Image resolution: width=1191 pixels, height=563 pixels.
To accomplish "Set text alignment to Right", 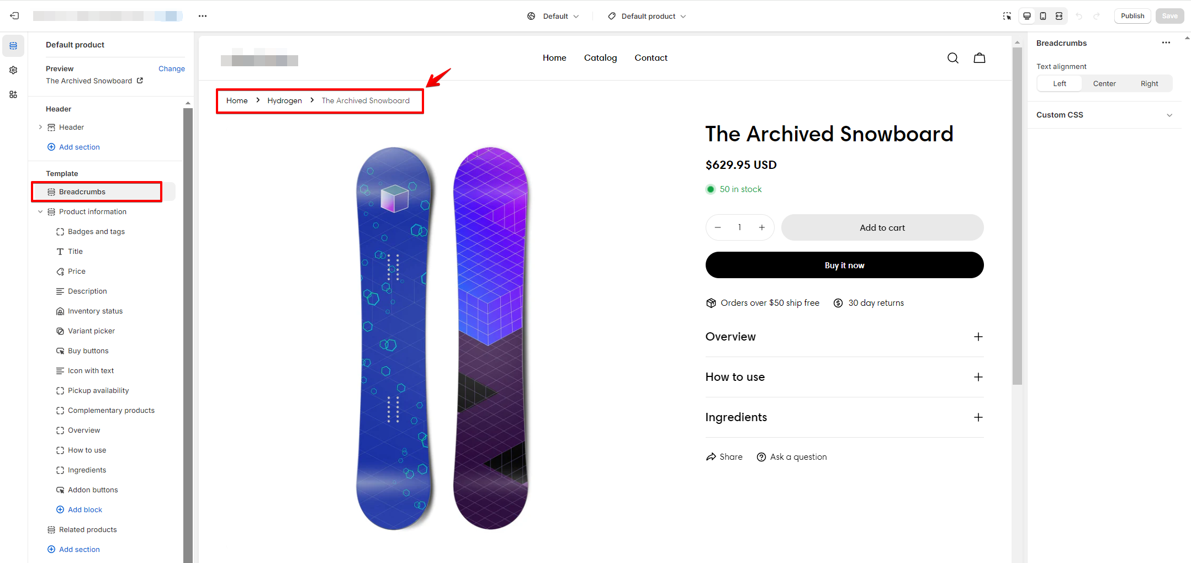I will [x=1150, y=83].
